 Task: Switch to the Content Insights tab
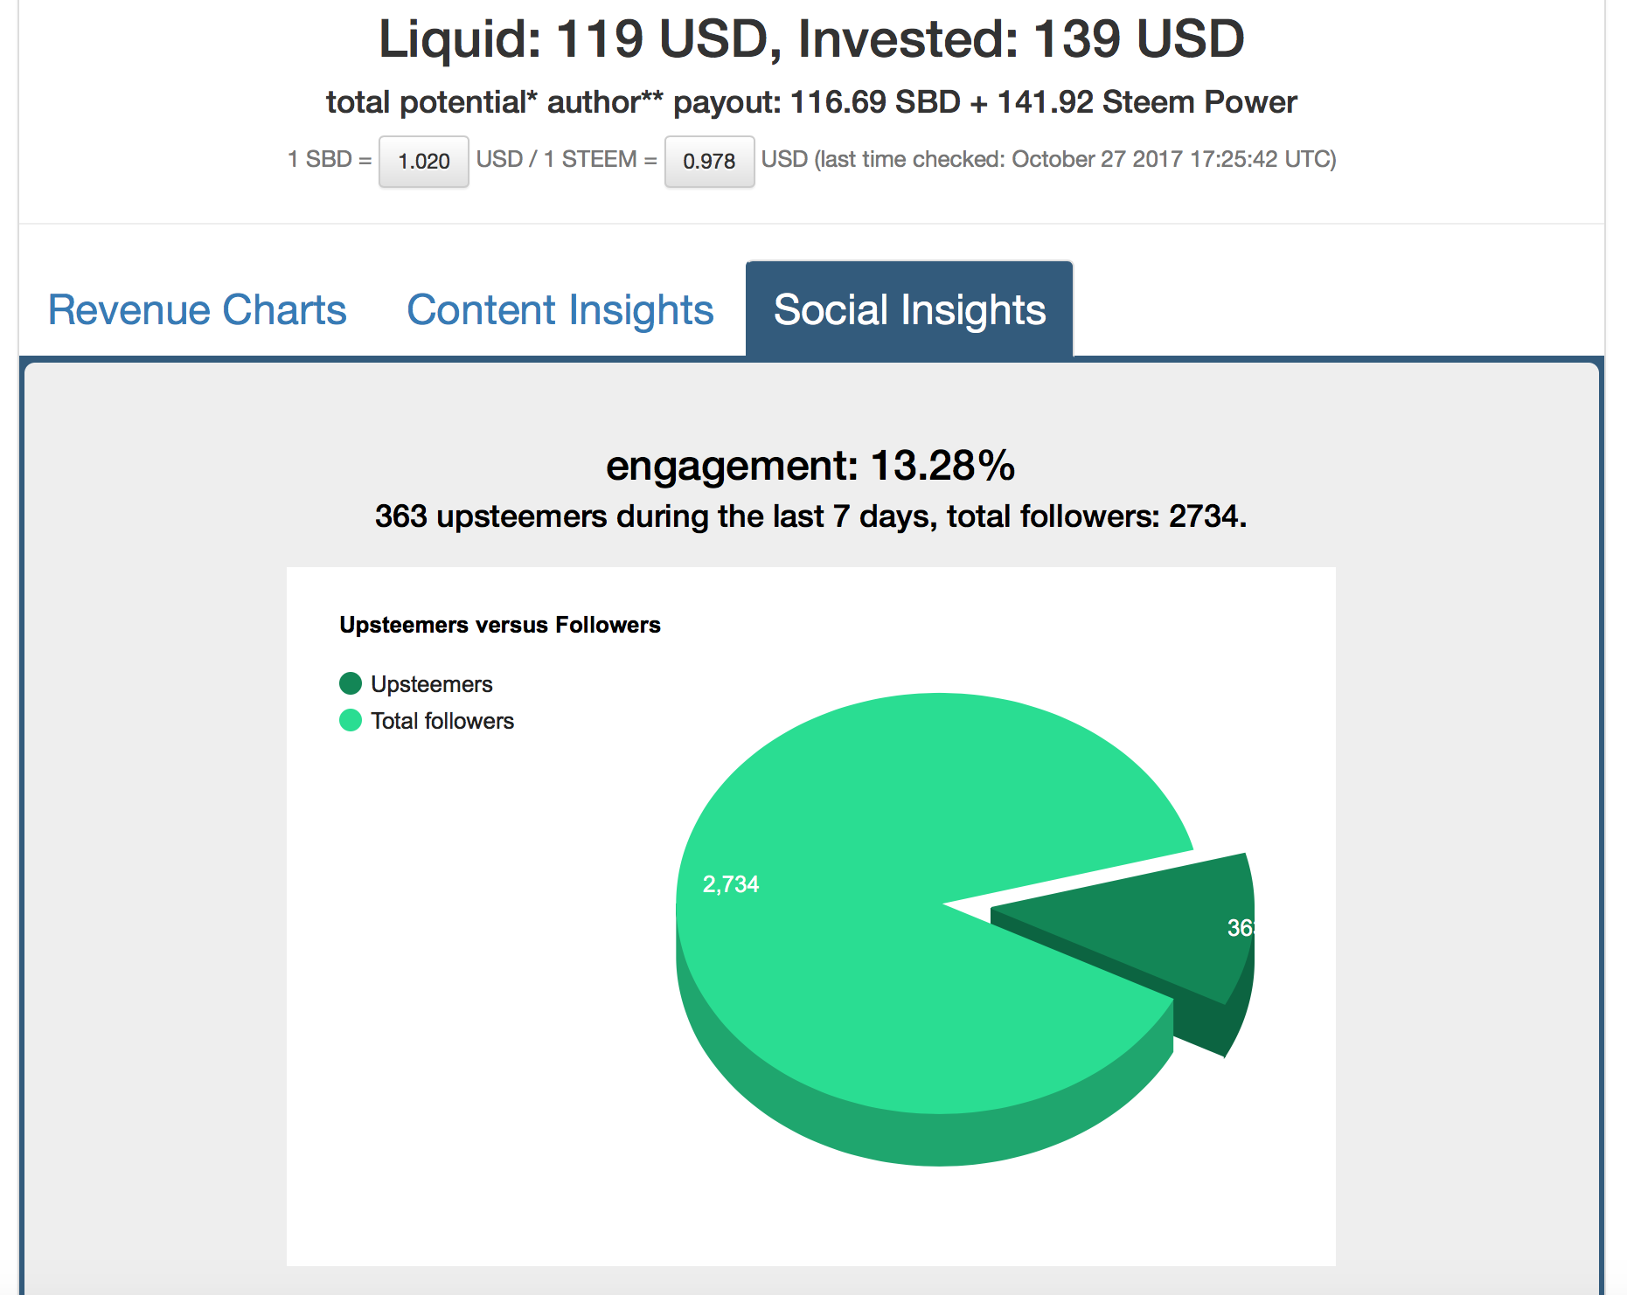coord(560,310)
